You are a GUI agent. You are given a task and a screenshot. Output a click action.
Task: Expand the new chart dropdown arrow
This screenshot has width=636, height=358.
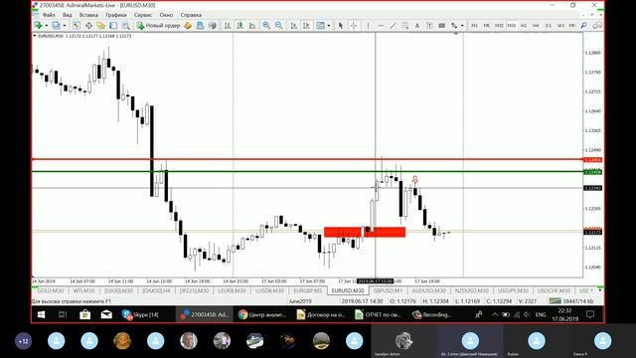47,26
